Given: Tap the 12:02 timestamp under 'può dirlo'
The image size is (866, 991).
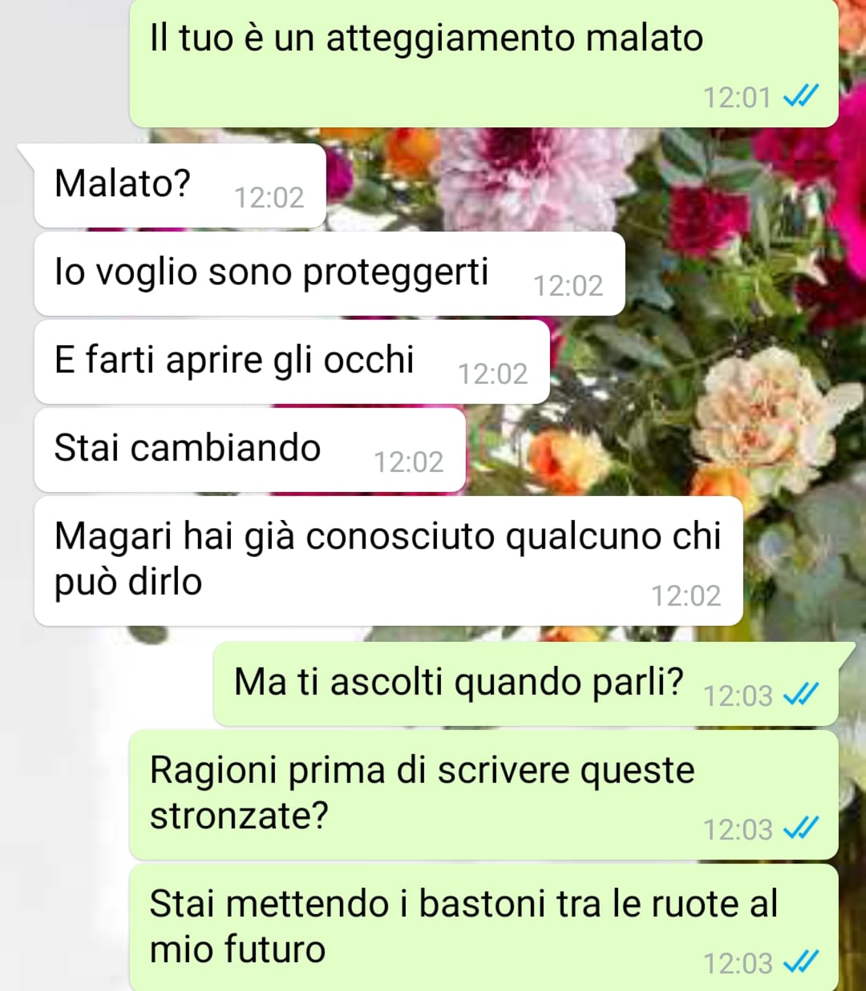Looking at the screenshot, I should 686,596.
